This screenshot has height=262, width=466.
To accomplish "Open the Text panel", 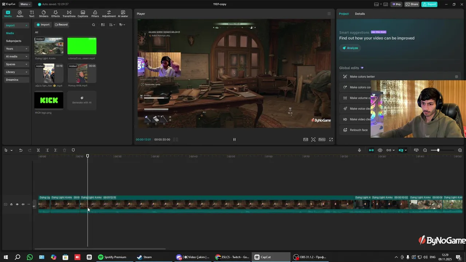I will (32, 14).
